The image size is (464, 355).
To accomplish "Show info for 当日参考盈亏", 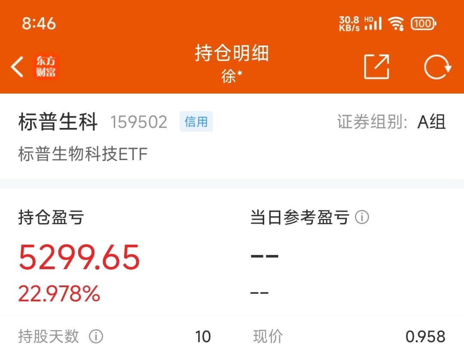I will coord(362,217).
